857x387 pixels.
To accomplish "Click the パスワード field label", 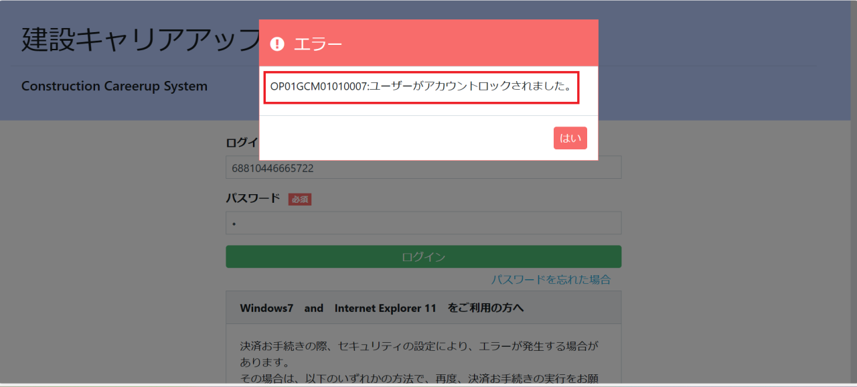I will click(x=253, y=199).
